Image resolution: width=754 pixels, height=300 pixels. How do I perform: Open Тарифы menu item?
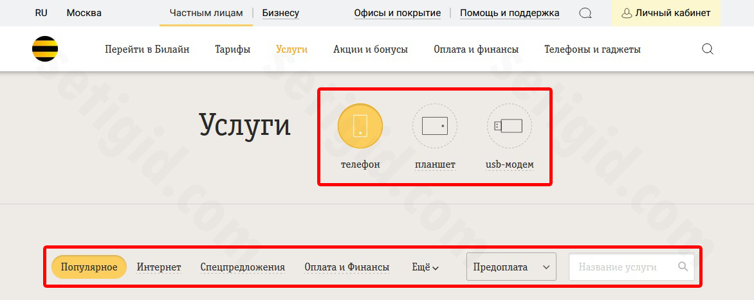click(233, 49)
